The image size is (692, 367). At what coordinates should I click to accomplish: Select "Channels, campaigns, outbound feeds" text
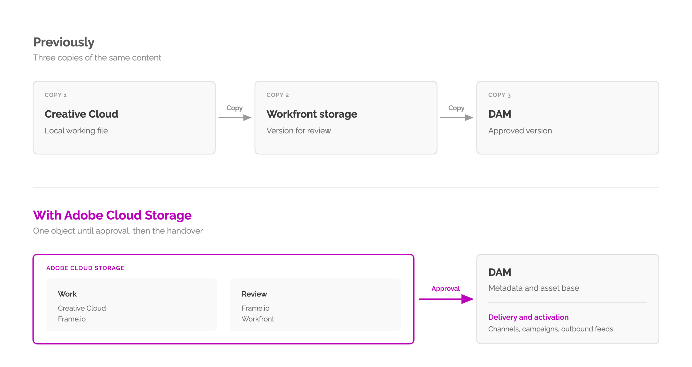pyautogui.click(x=550, y=329)
